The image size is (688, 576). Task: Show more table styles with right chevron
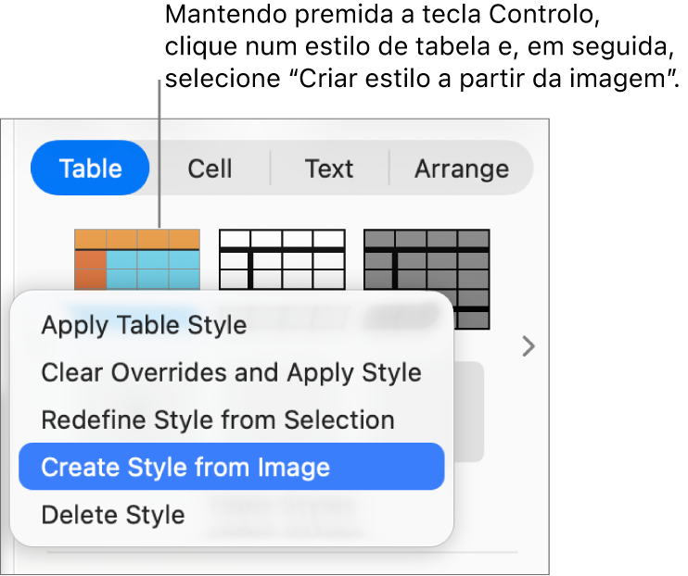click(529, 346)
